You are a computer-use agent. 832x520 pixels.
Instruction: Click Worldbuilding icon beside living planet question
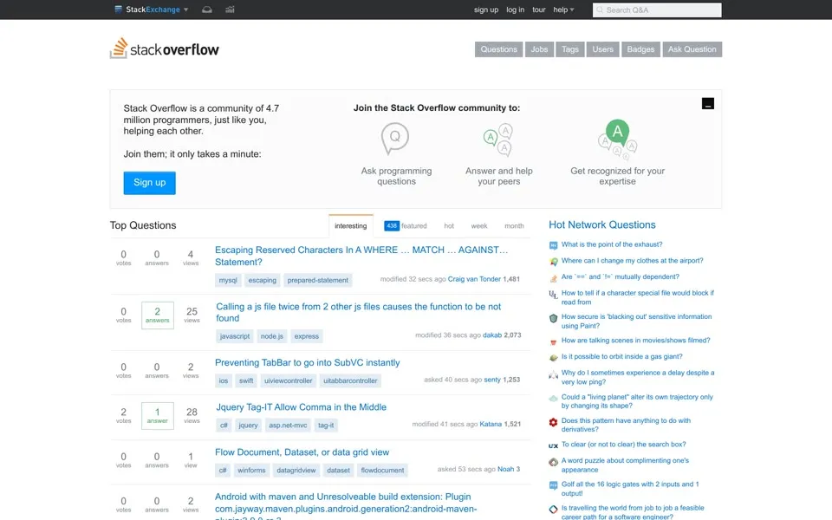click(x=554, y=399)
